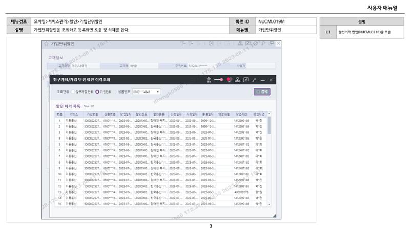
Task: Click the scroll down arrow of discount history grid
Action: click(x=269, y=205)
